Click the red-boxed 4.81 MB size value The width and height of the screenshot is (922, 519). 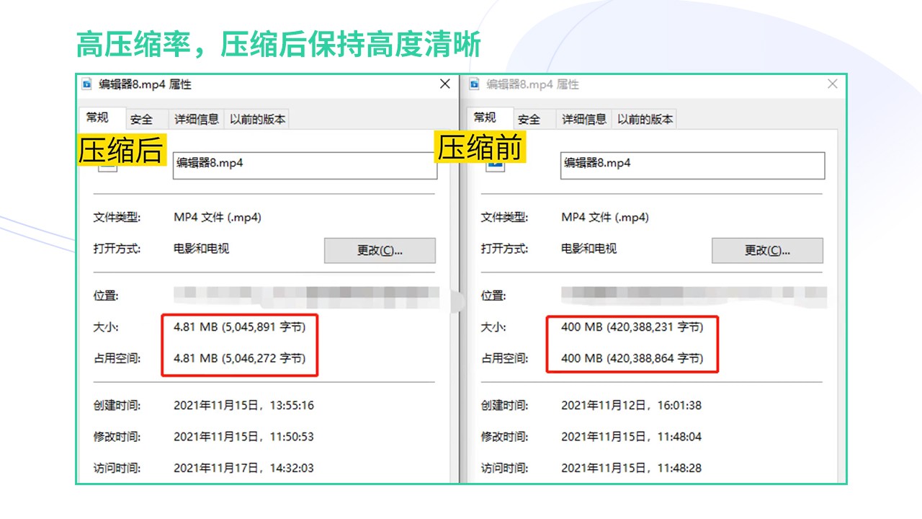[x=240, y=326]
